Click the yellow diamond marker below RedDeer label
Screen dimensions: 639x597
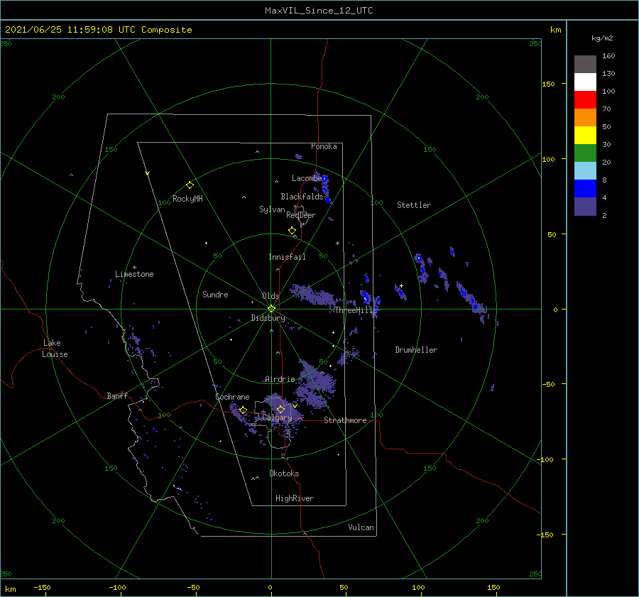tap(292, 230)
